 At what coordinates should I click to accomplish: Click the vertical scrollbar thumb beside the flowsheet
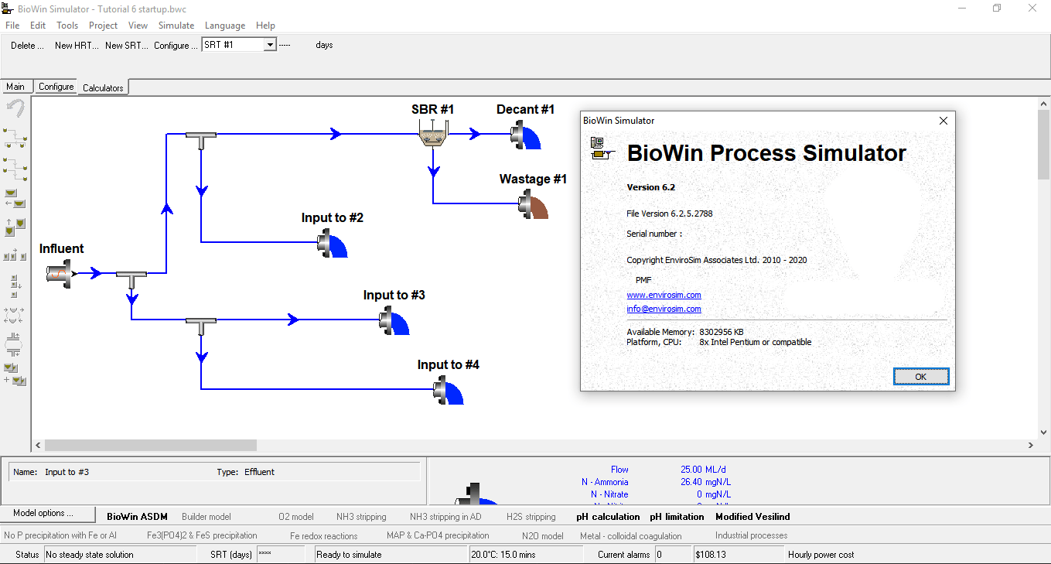point(1044,145)
